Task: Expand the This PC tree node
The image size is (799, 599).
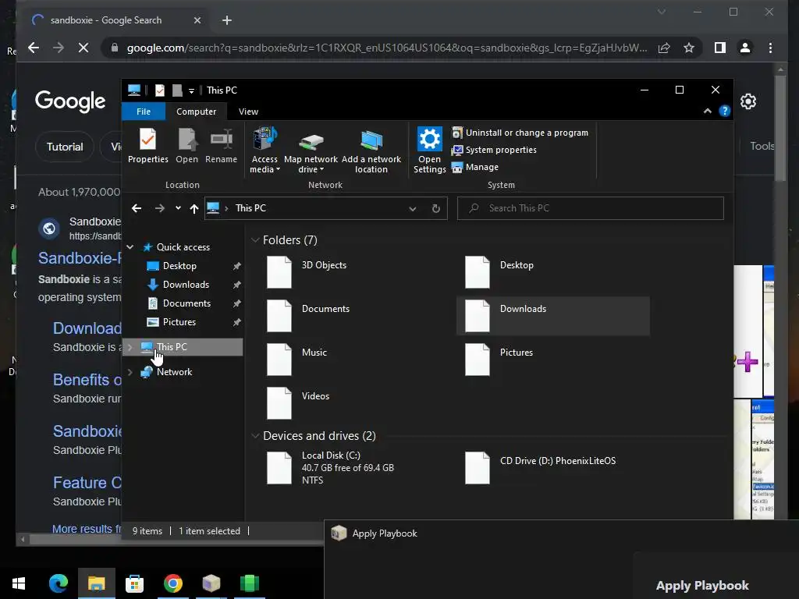Action: click(130, 347)
